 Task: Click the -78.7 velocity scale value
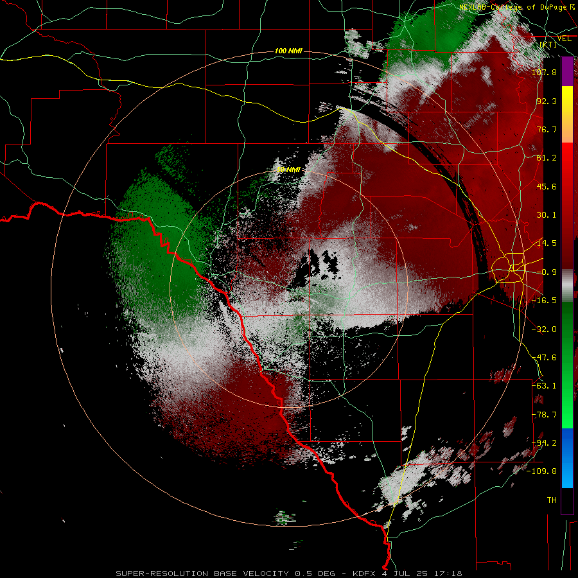pos(544,415)
